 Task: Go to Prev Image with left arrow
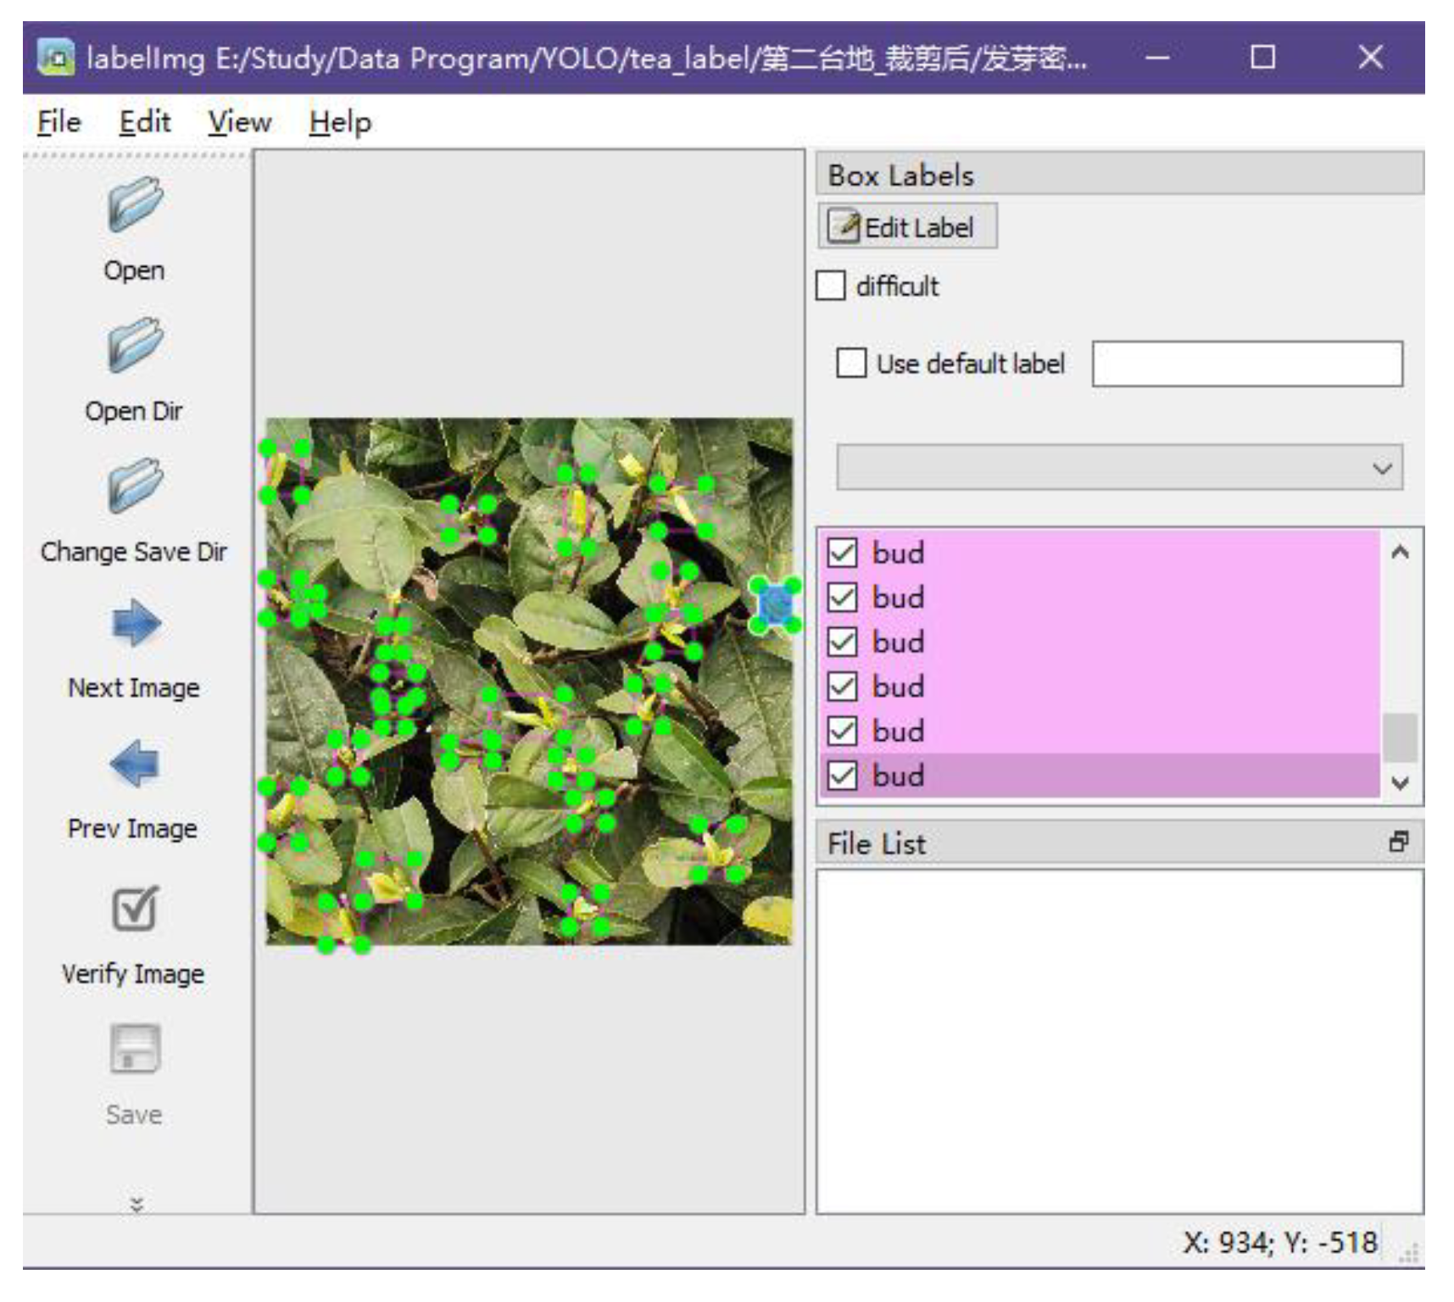point(134,764)
